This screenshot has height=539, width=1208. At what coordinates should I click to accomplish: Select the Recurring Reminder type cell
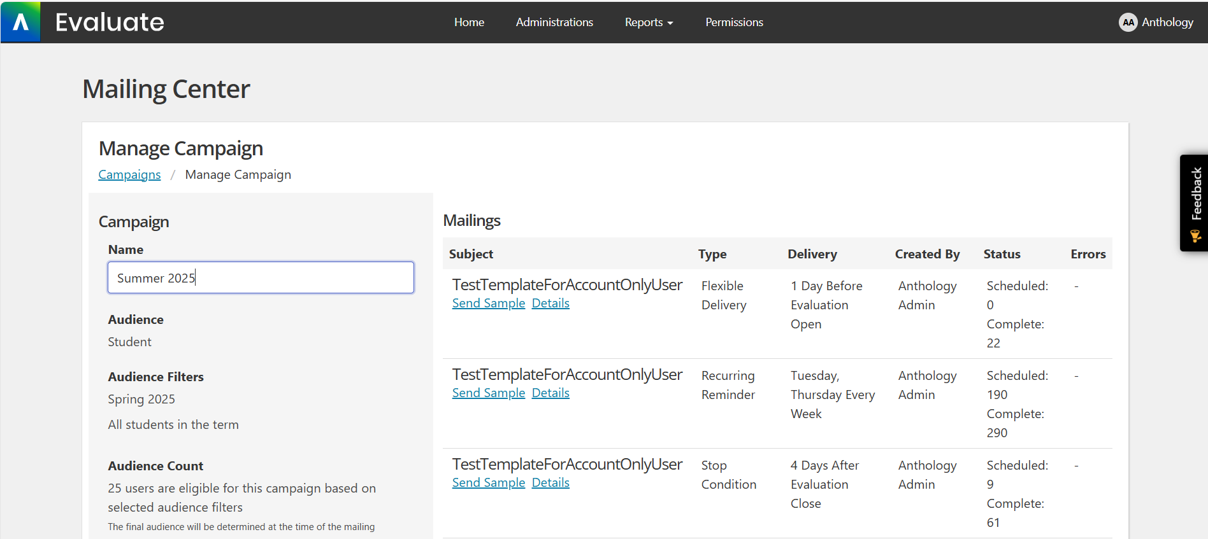(x=728, y=385)
